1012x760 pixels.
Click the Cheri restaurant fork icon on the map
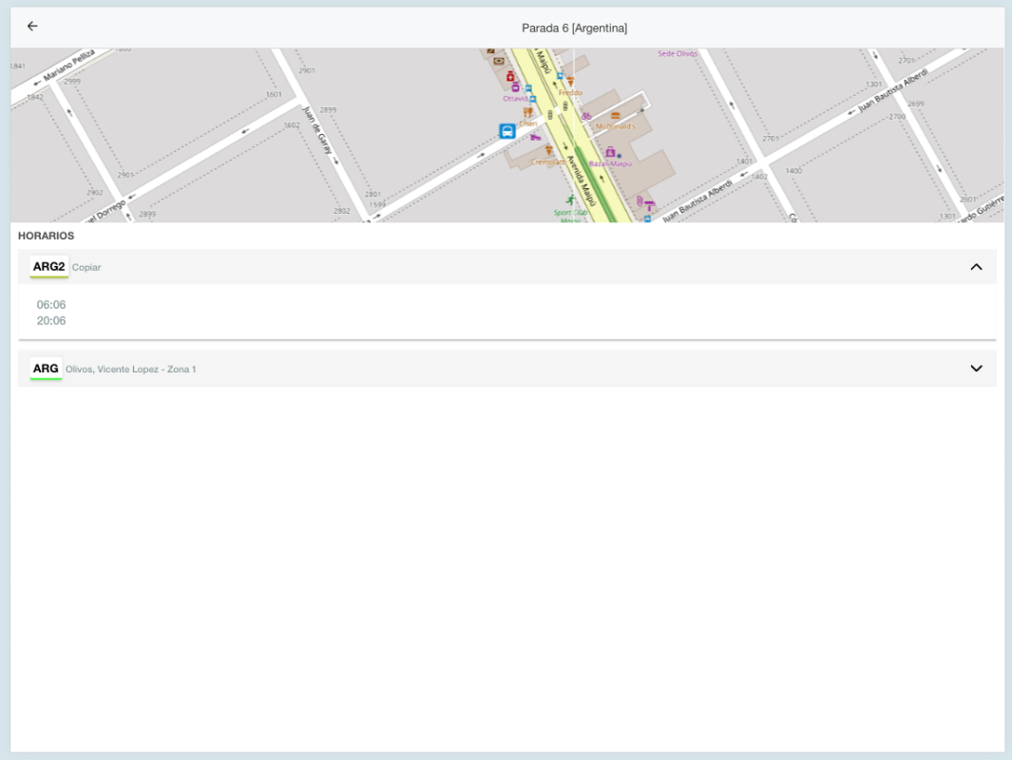[528, 112]
